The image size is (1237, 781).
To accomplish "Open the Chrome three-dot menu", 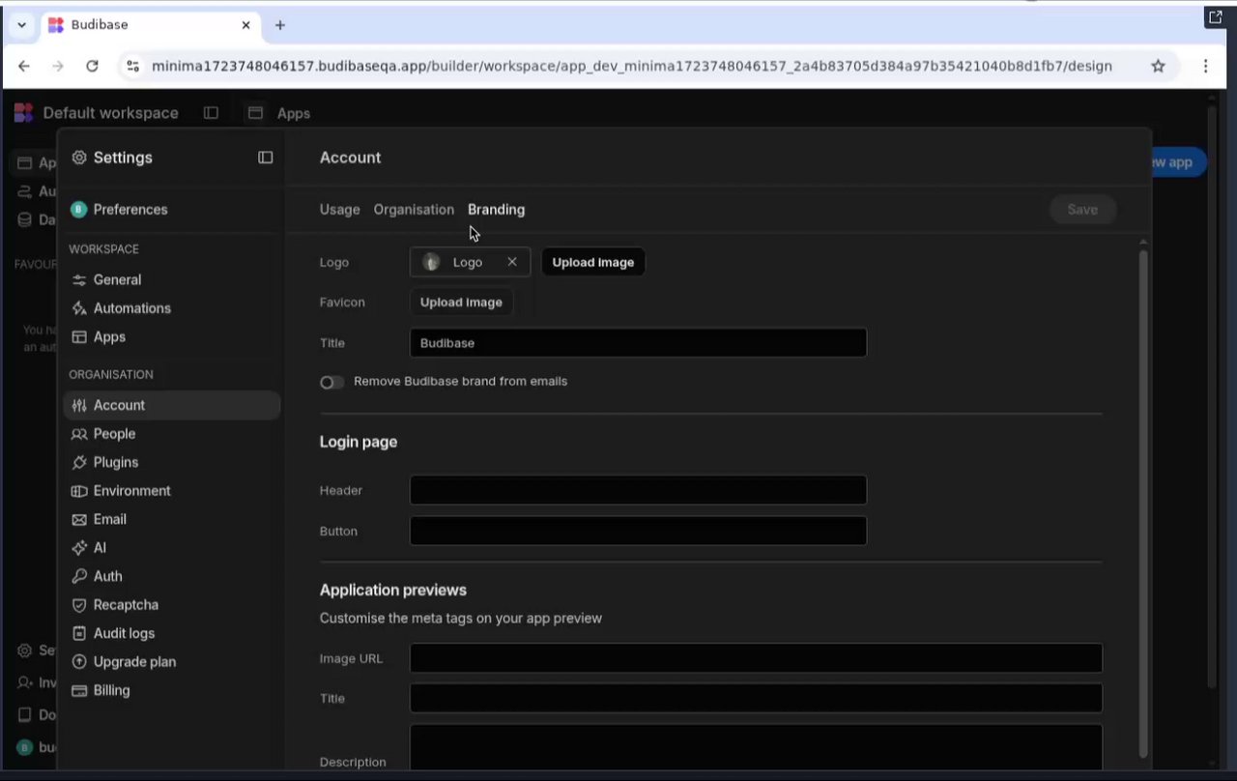I will (x=1205, y=66).
